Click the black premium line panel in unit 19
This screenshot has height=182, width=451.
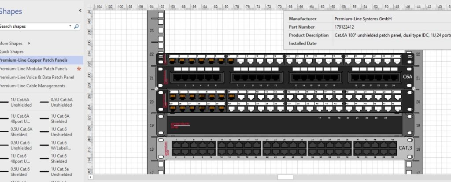285,124
